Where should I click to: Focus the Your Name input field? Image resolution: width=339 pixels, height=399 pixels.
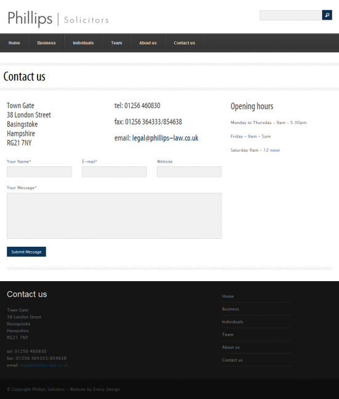(x=39, y=172)
